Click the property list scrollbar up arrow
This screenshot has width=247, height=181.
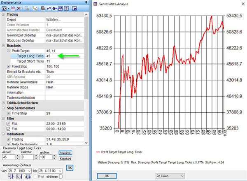pyautogui.click(x=86, y=15)
